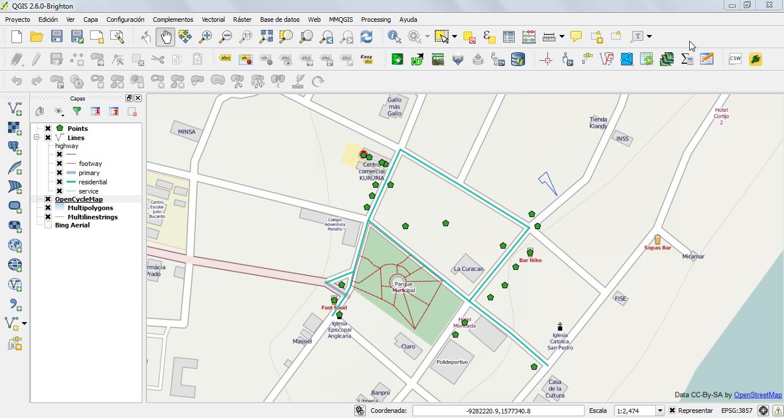Open project with the yellow folder icon
784x418 pixels.
coord(37,37)
